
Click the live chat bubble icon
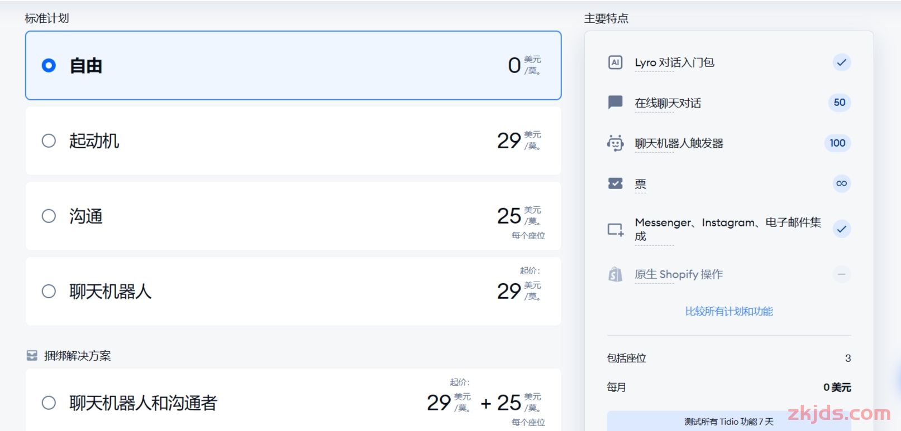pyautogui.click(x=615, y=102)
